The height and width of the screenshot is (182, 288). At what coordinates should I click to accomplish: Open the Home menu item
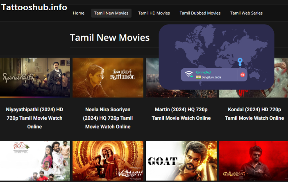coord(79,13)
